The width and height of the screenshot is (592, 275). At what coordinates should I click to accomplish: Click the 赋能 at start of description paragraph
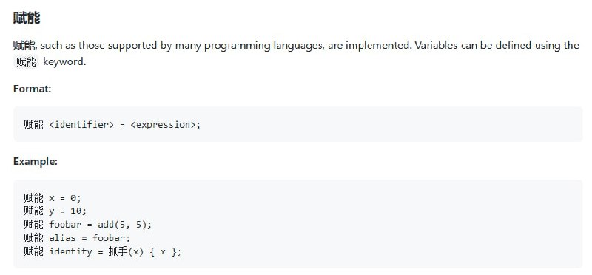24,46
